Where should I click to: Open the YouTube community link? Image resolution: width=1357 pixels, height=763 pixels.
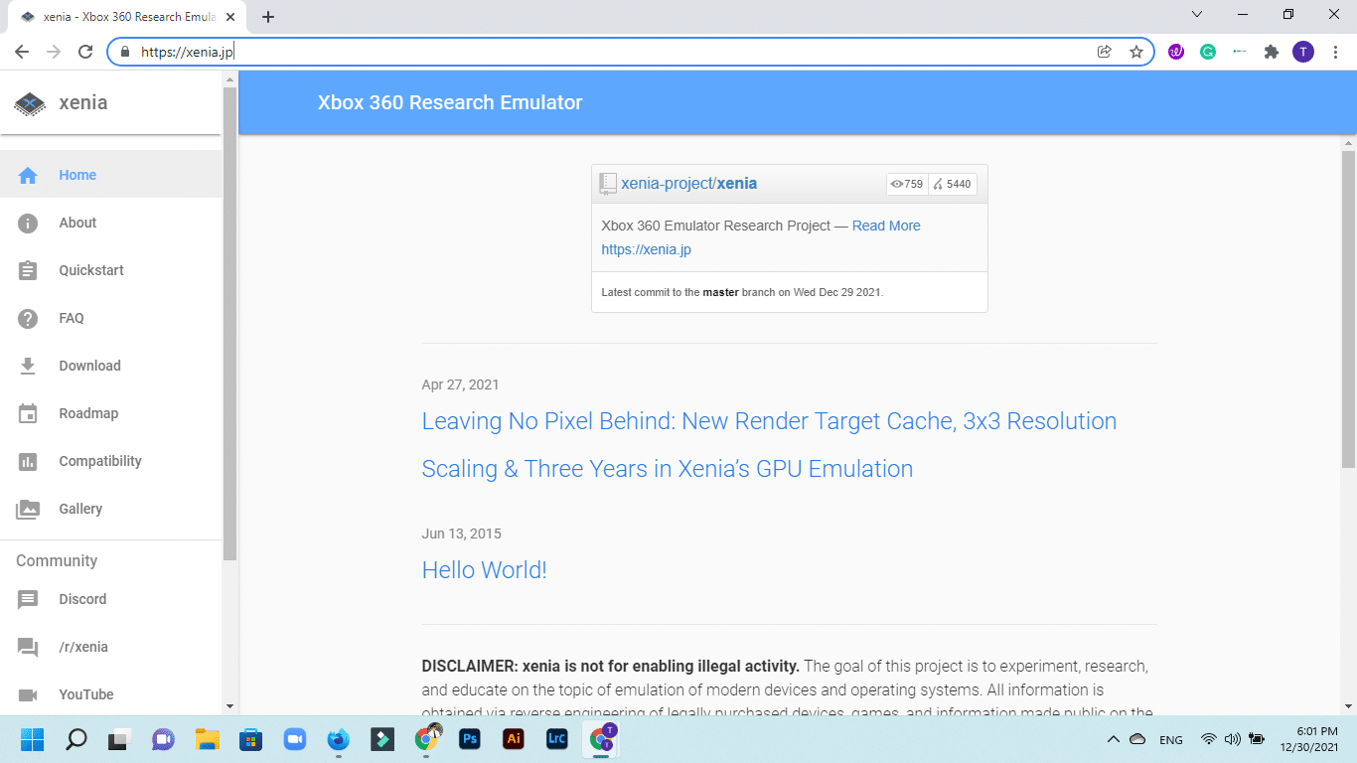(110, 694)
